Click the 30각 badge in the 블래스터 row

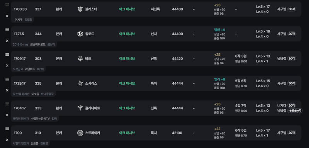click(292, 9)
